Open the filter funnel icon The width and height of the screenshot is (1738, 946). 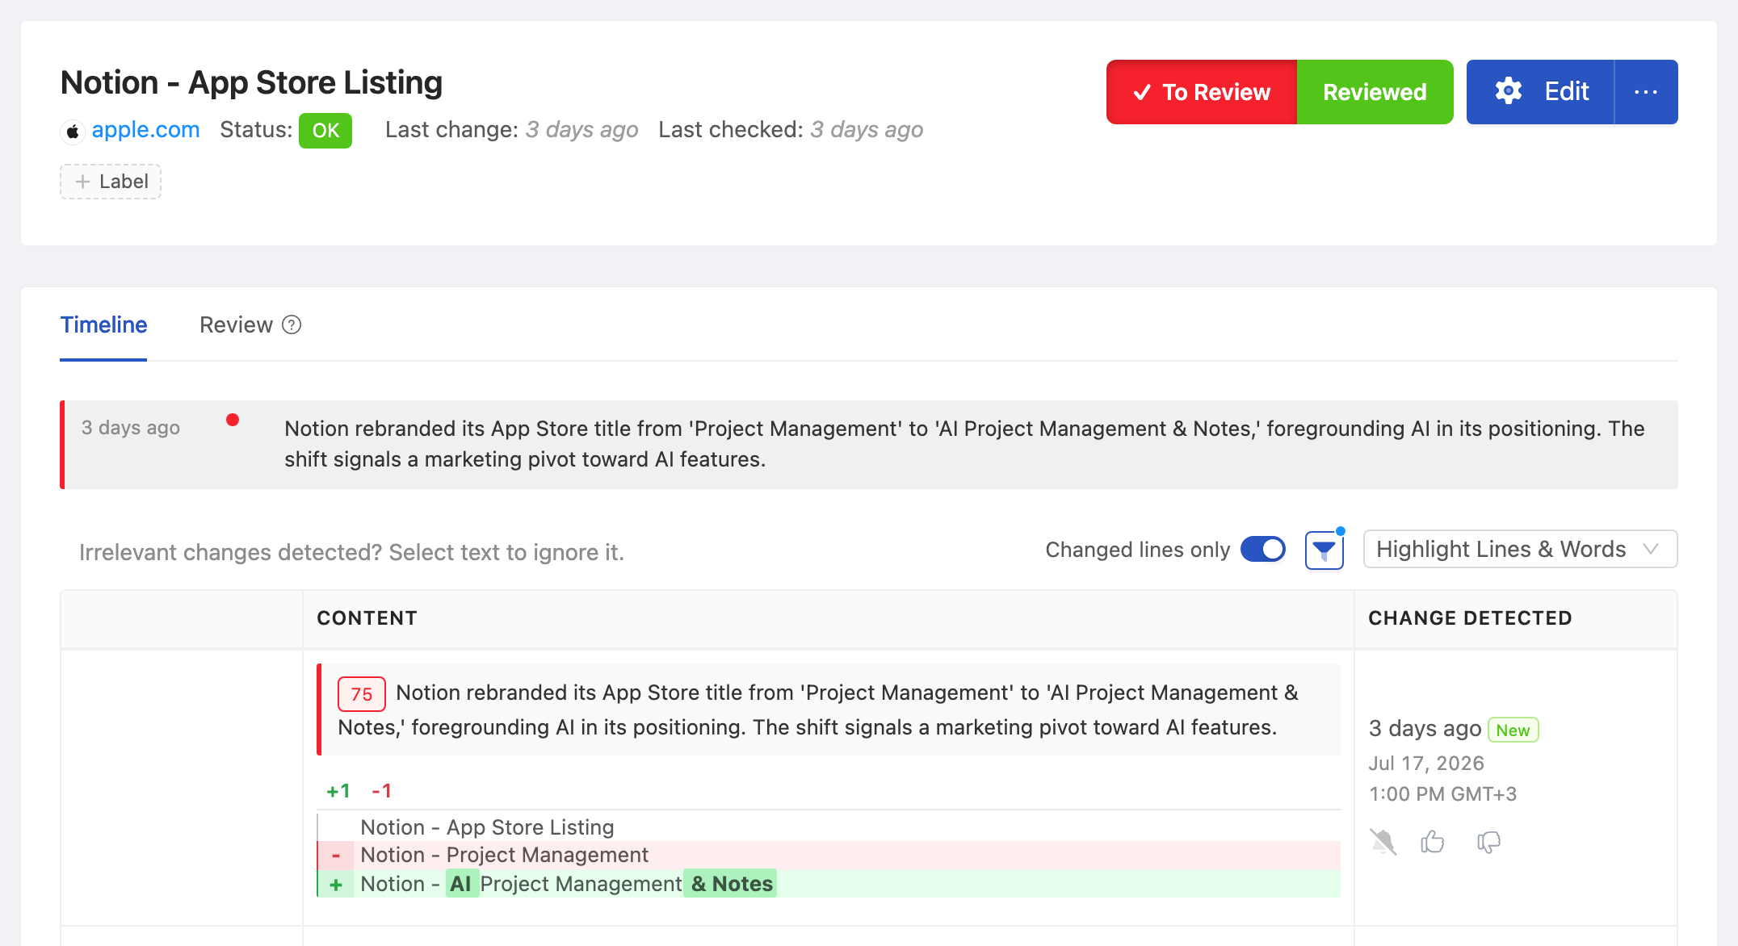(1324, 550)
